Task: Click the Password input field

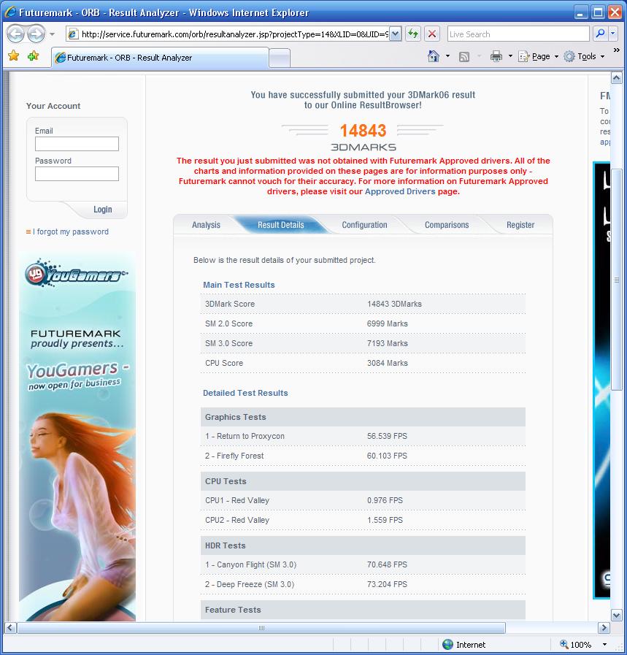Action: 77,174
